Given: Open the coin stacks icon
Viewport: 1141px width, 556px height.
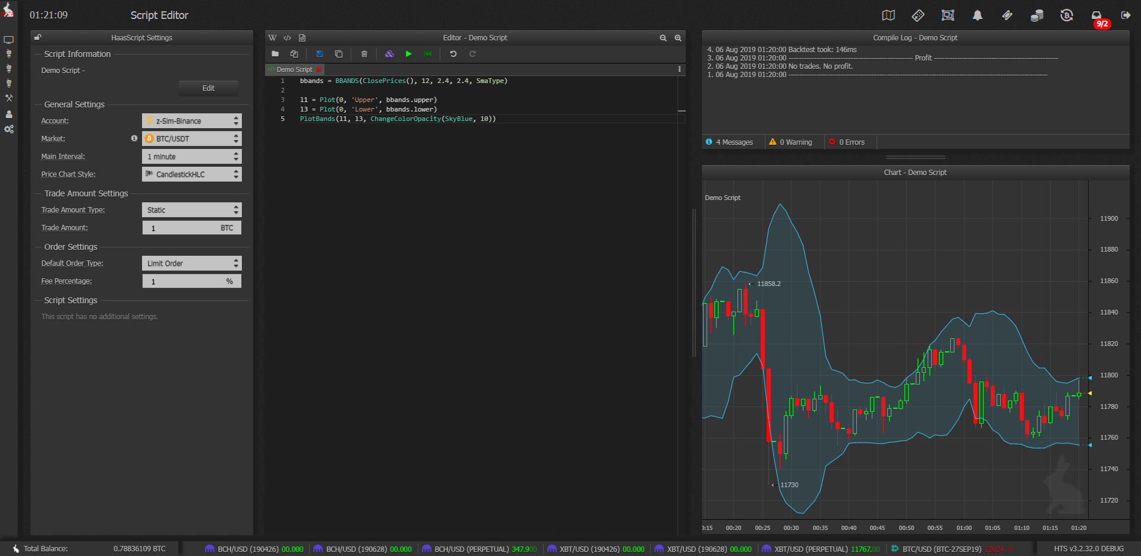Looking at the screenshot, I should [x=1037, y=15].
